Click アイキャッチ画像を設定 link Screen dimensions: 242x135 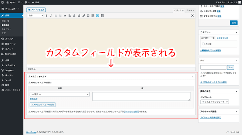(x=210, y=118)
